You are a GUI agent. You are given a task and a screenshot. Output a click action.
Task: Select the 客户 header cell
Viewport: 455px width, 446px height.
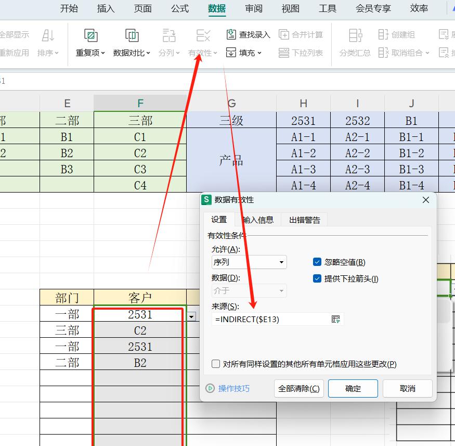(x=140, y=297)
